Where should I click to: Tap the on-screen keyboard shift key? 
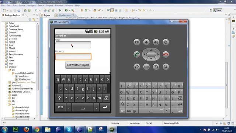(59, 98)
